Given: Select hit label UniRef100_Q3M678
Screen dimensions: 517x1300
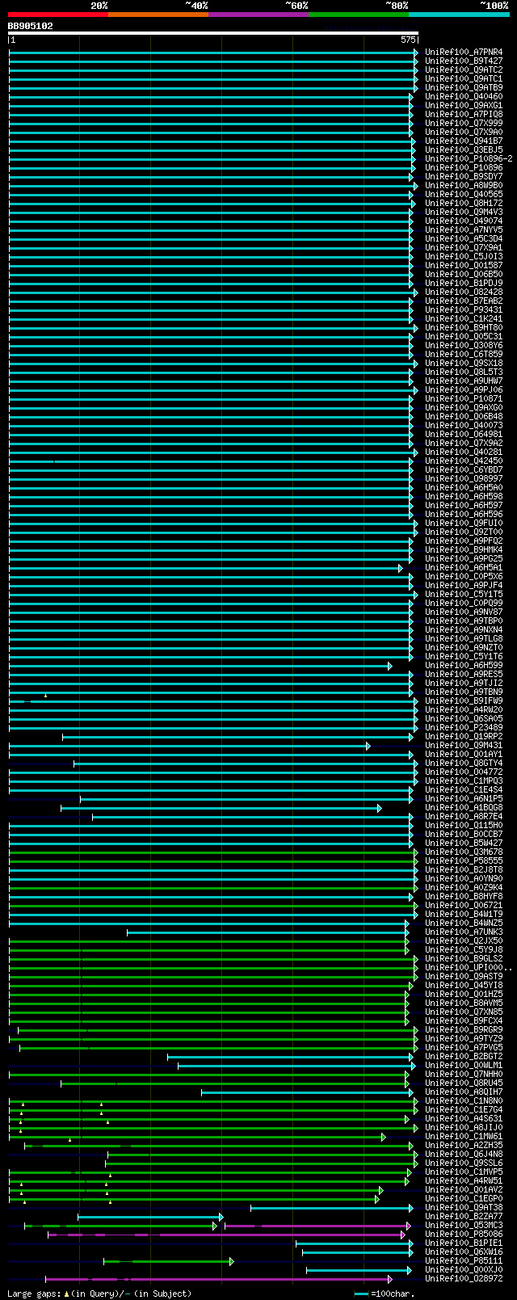Looking at the screenshot, I should [464, 852].
